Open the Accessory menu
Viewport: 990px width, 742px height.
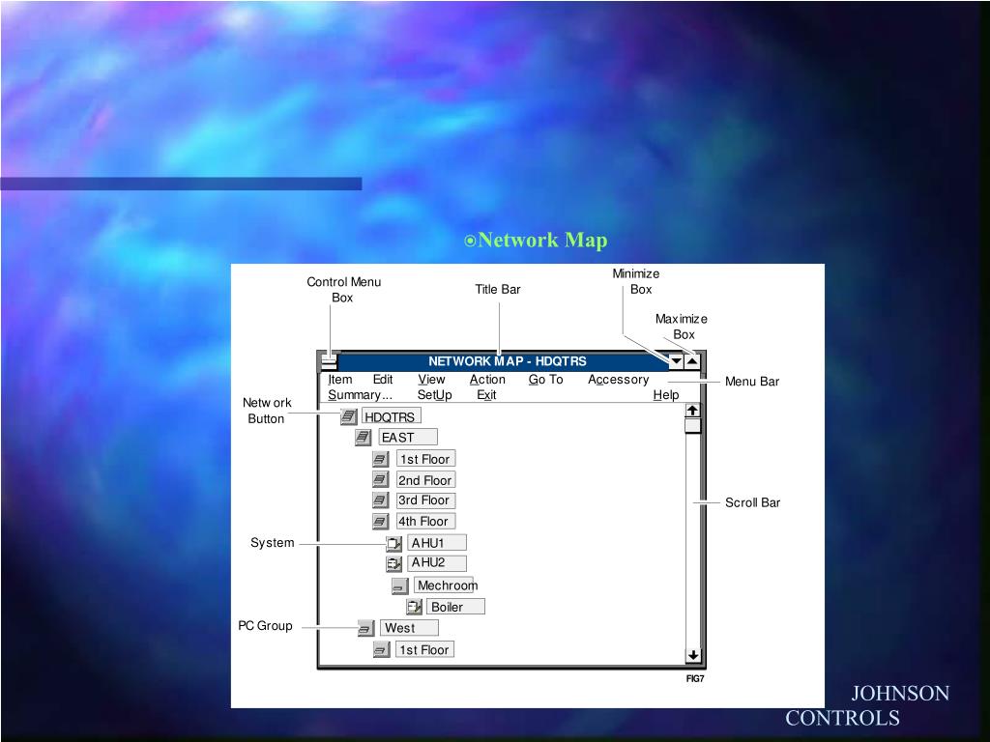[x=617, y=379]
